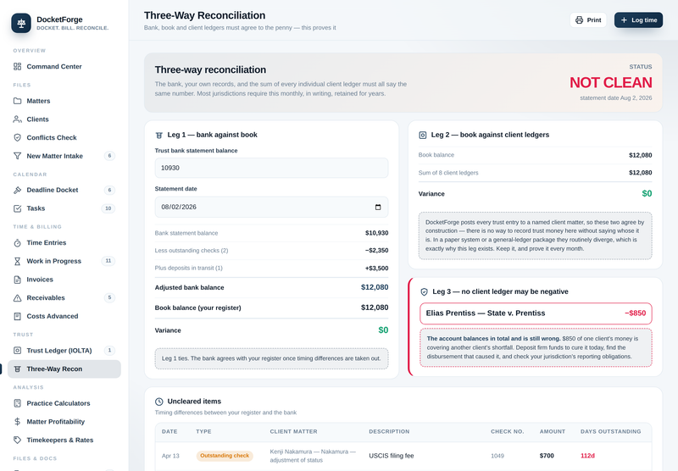Click the Leg 3 shield heading icon
The height and width of the screenshot is (471, 678).
tap(425, 292)
